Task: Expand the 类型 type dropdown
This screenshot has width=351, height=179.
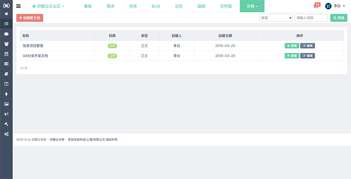Action: pos(276,18)
